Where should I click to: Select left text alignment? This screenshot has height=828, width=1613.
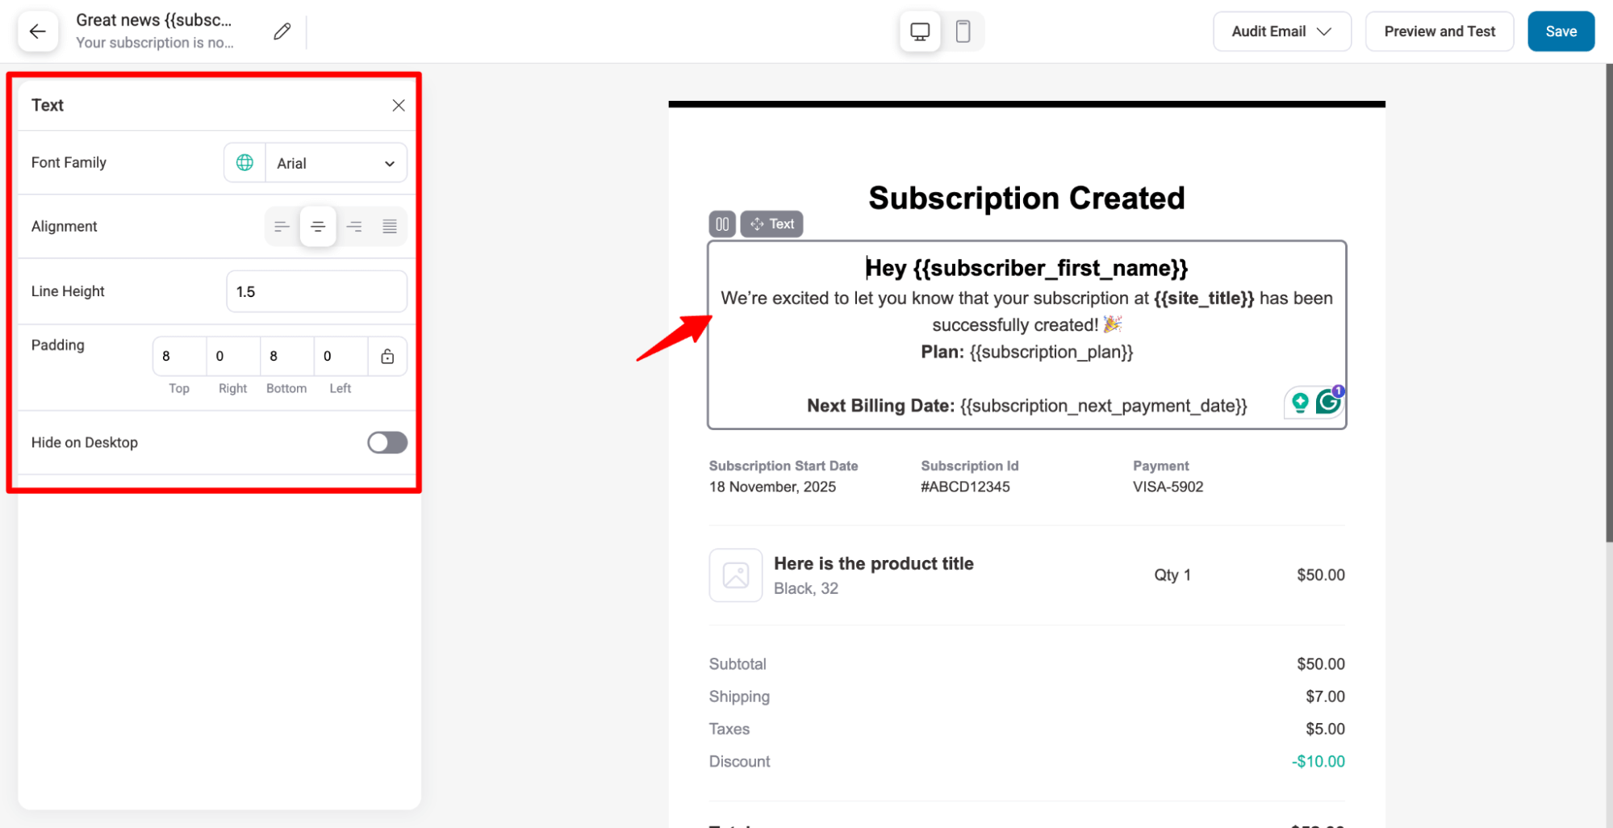[x=282, y=226]
